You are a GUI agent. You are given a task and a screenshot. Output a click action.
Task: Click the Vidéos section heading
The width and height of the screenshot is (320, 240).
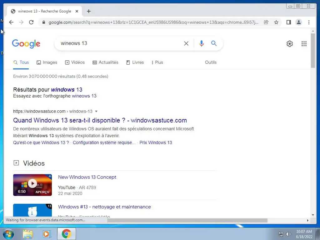(34, 163)
